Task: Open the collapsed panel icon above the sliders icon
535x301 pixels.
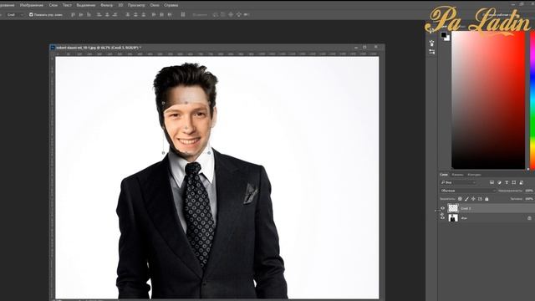Action: (x=432, y=43)
